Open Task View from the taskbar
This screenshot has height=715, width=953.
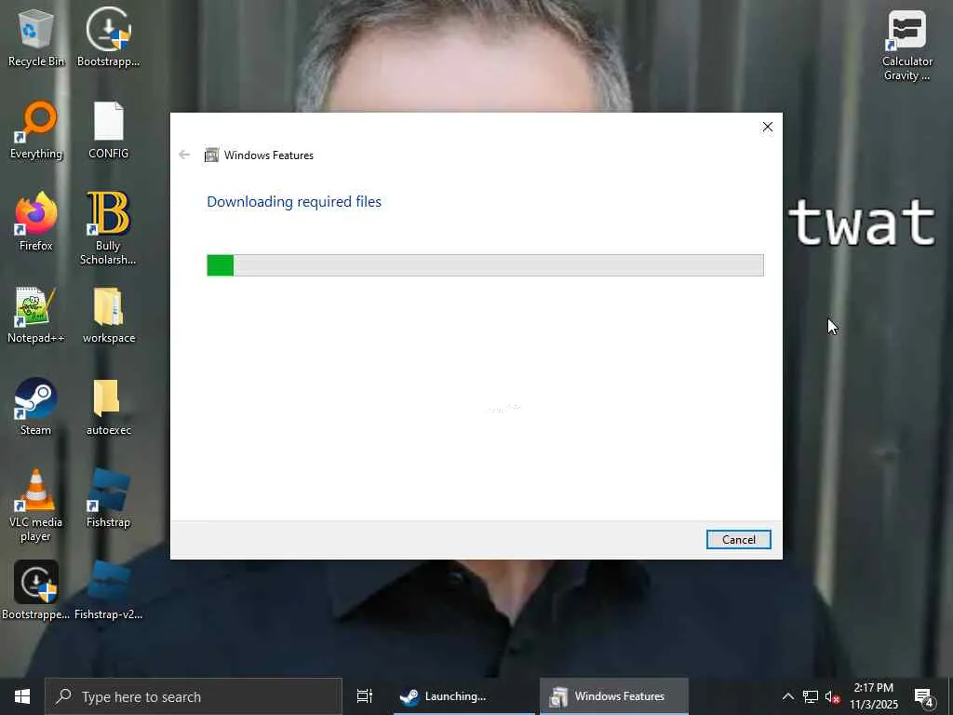tap(365, 696)
